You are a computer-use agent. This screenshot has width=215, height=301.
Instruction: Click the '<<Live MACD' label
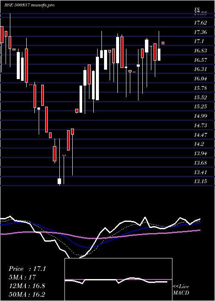pyautogui.click(x=181, y=290)
